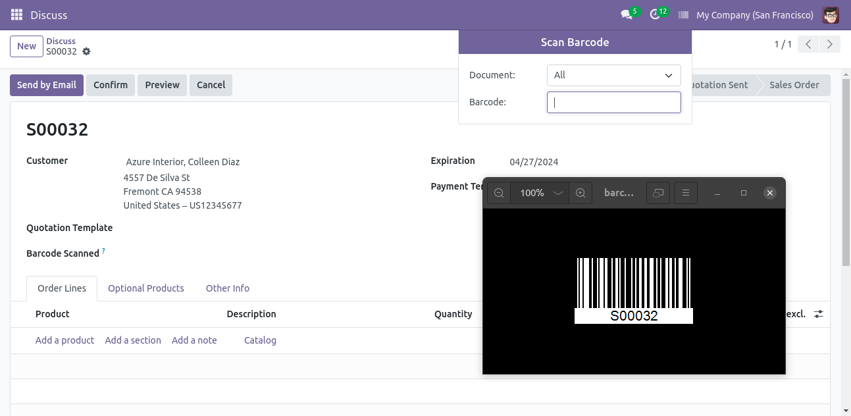The height and width of the screenshot is (416, 851).
Task: Select the Sales Order status stage
Action: (x=794, y=85)
